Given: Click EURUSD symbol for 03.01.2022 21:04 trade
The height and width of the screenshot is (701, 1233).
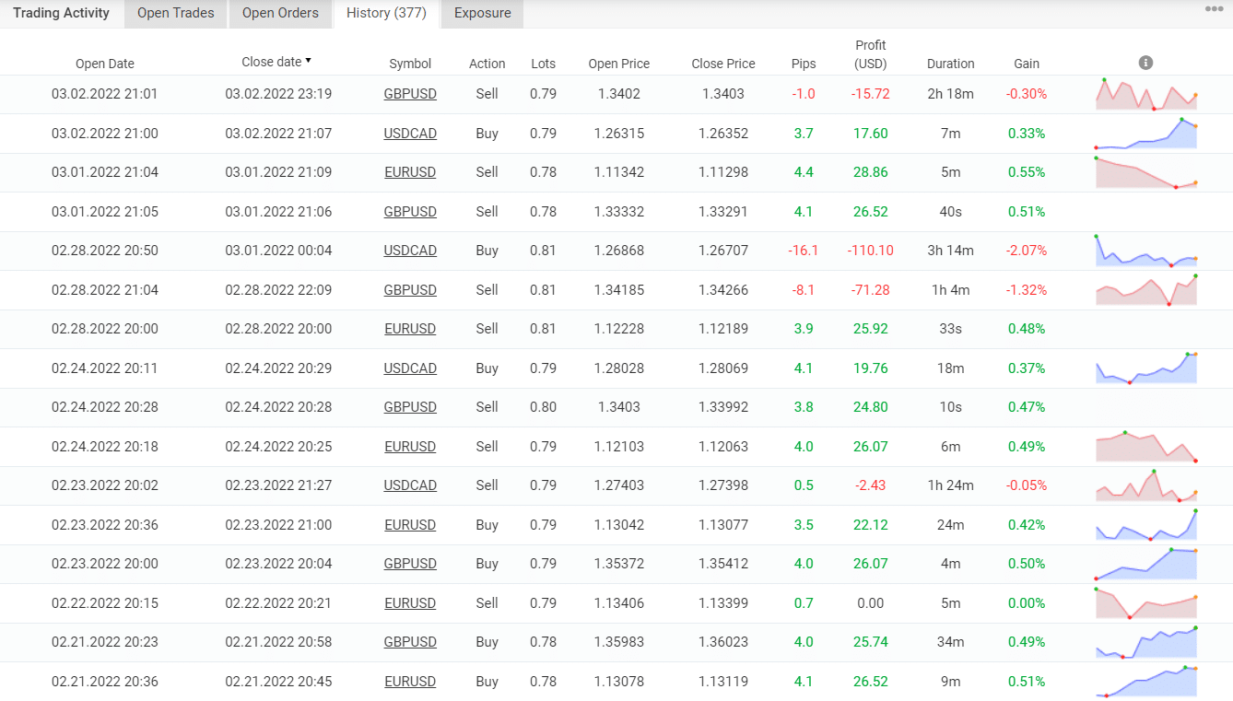Looking at the screenshot, I should point(410,172).
